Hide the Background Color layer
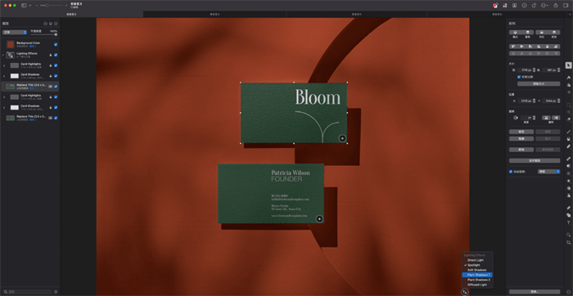Screen dimensions: 573x296 pos(56,44)
